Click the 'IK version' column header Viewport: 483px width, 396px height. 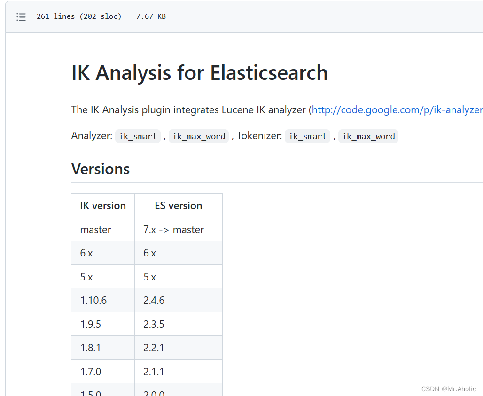click(103, 205)
